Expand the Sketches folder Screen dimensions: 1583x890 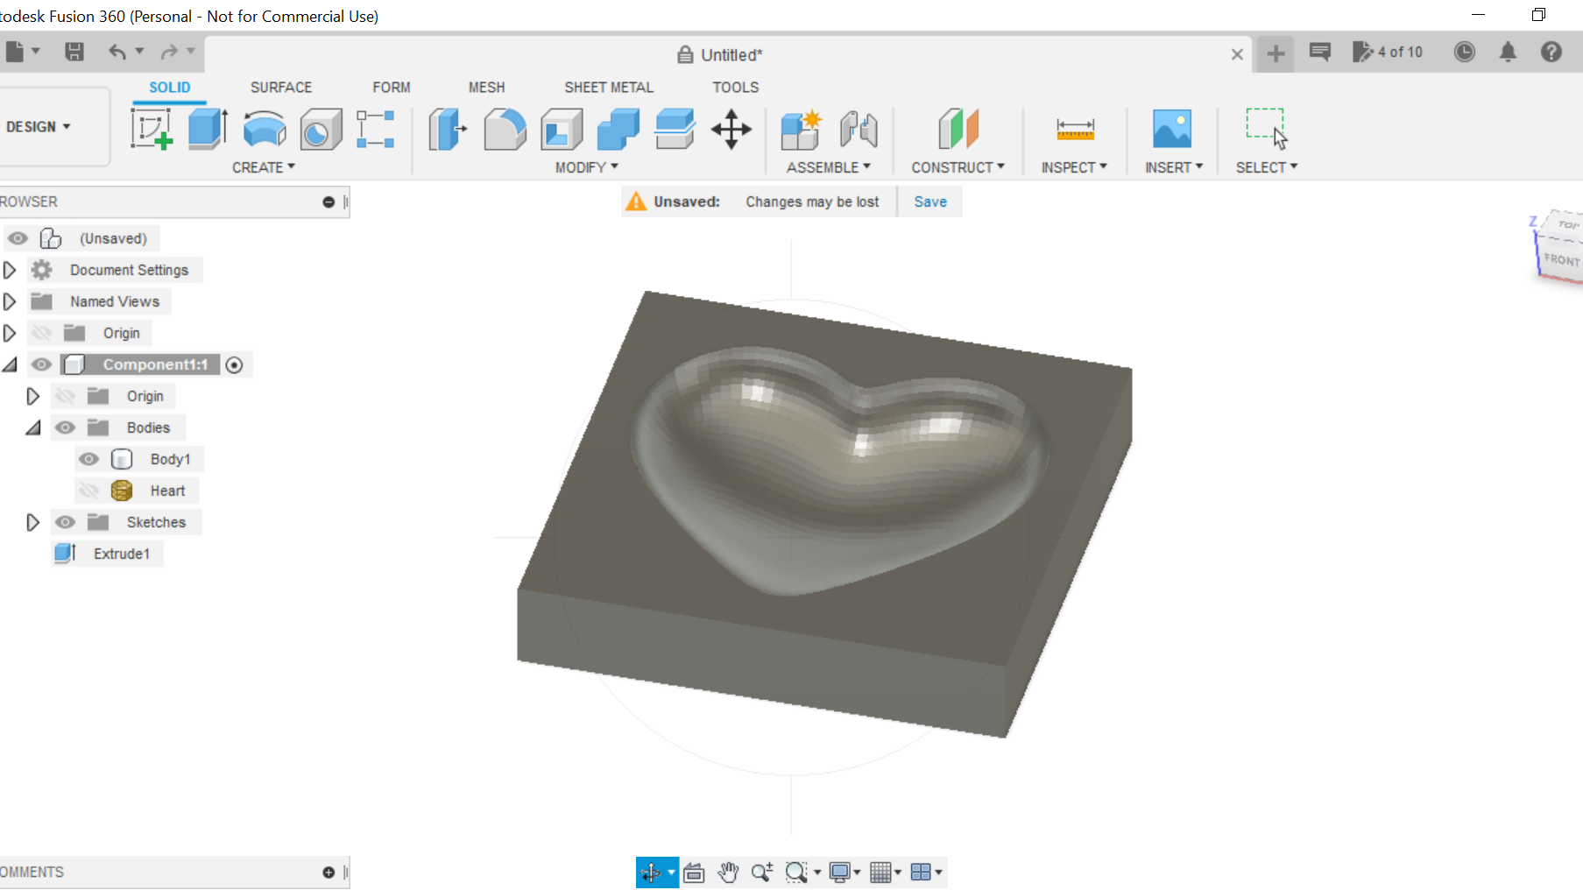33,522
